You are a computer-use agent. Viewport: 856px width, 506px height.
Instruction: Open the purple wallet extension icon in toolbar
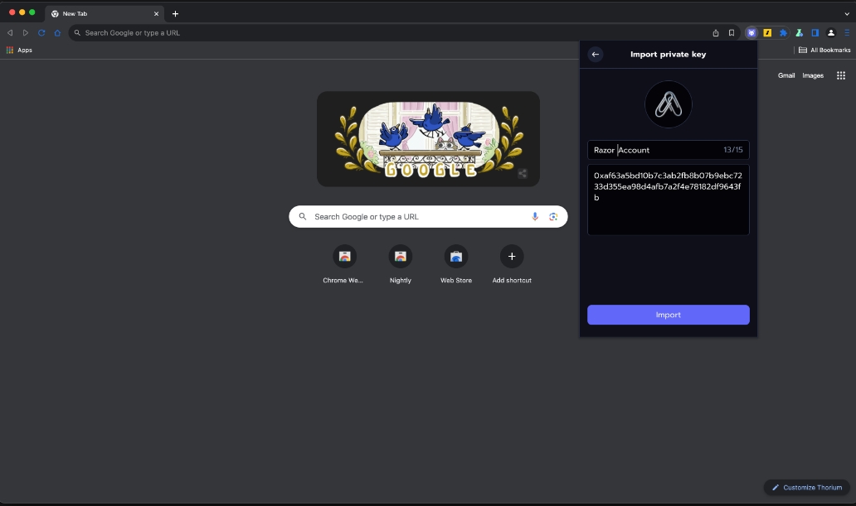[751, 33]
